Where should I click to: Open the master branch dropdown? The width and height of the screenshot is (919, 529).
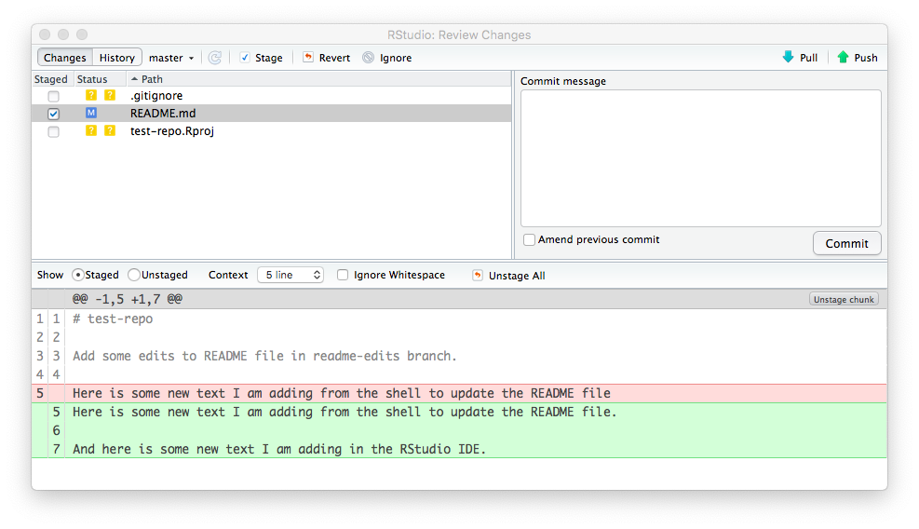click(171, 58)
